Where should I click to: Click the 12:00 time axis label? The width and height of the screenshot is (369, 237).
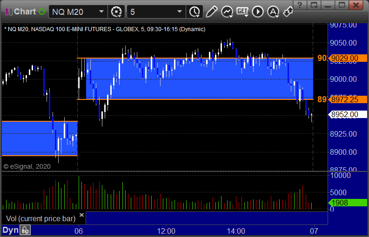click(x=166, y=231)
